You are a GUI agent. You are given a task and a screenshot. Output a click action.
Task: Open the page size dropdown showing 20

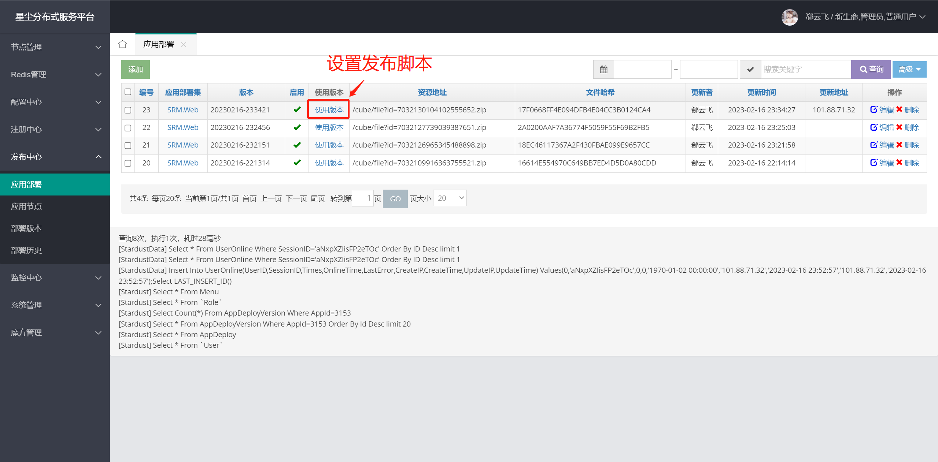coord(450,198)
